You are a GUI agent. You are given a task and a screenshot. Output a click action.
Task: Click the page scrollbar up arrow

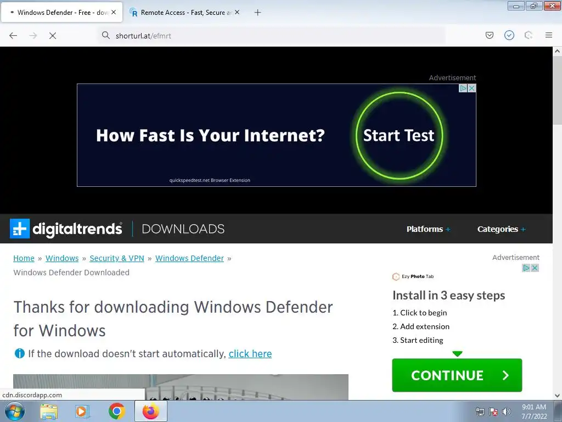point(558,51)
